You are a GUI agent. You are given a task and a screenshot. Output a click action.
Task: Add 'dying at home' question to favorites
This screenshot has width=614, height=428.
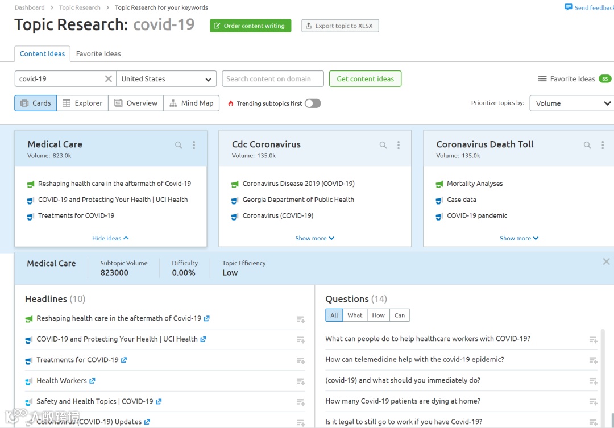593,402
